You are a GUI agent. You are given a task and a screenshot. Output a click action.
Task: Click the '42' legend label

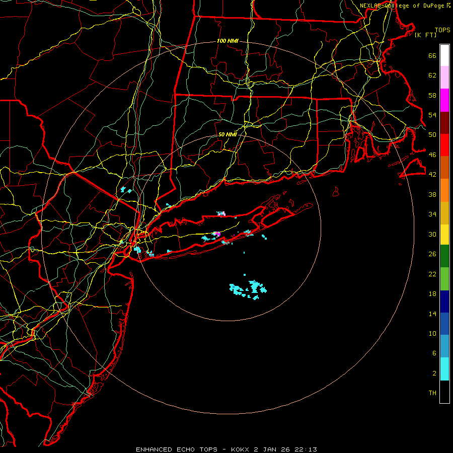(432, 175)
